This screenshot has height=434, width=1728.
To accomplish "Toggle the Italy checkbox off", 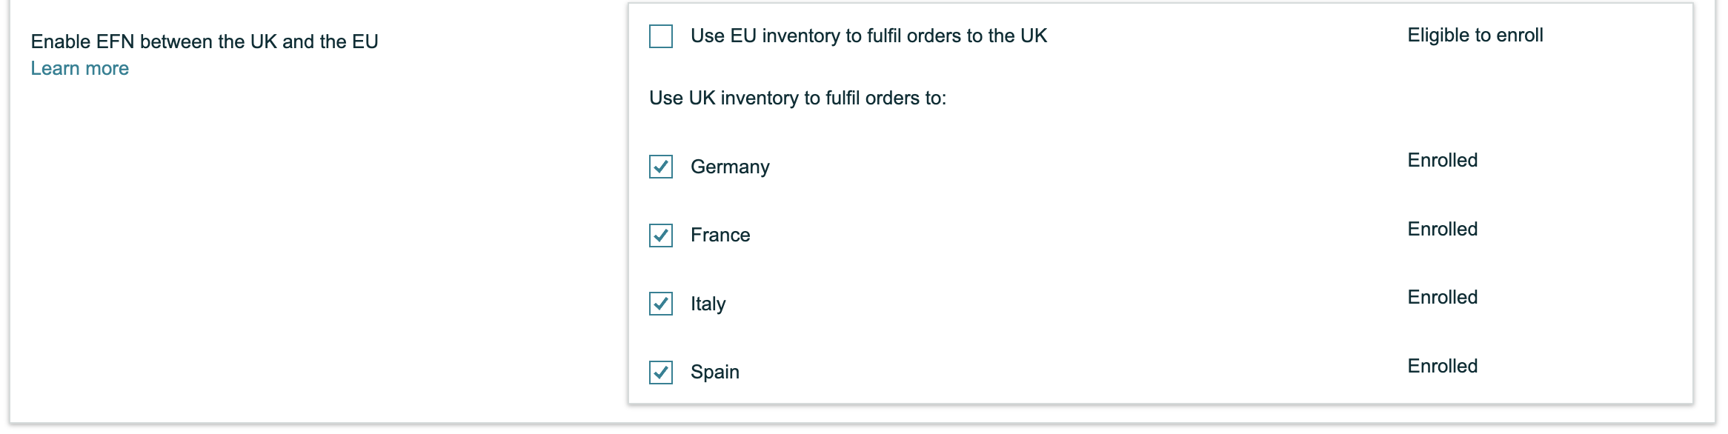I will [661, 304].
